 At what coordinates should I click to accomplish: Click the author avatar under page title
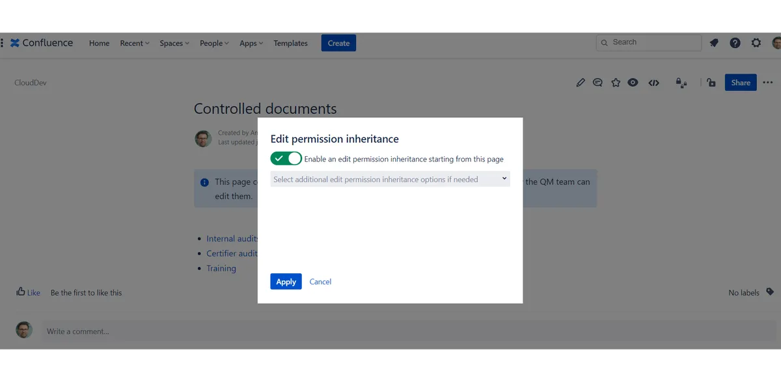click(204, 138)
